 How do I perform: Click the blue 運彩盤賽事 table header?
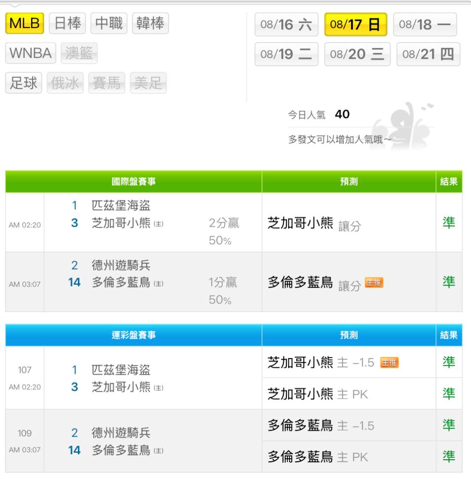pyautogui.click(x=134, y=335)
